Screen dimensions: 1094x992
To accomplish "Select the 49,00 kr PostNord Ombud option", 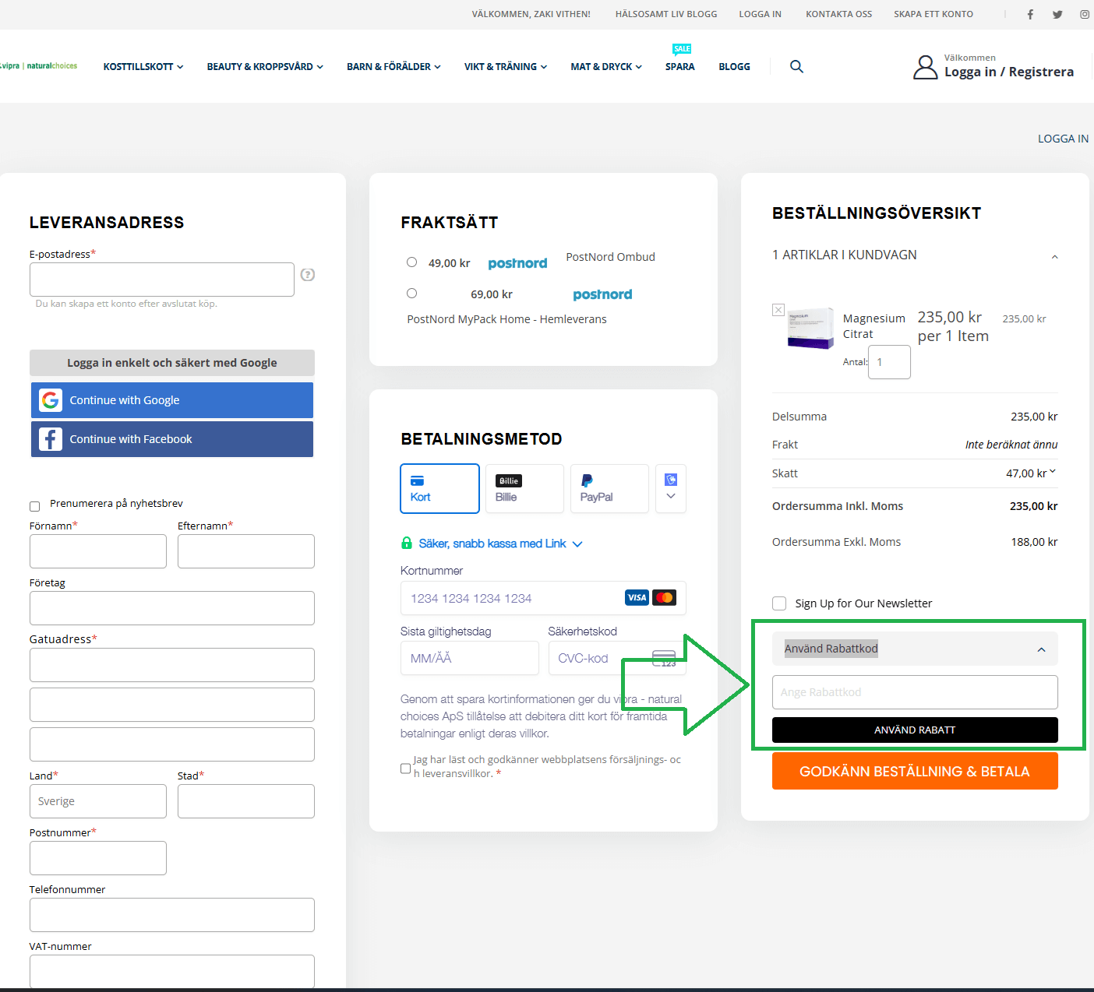I will click(x=411, y=262).
